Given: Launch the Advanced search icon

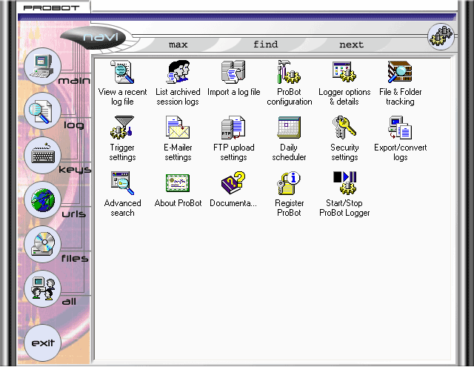Looking at the screenshot, I should 122,183.
